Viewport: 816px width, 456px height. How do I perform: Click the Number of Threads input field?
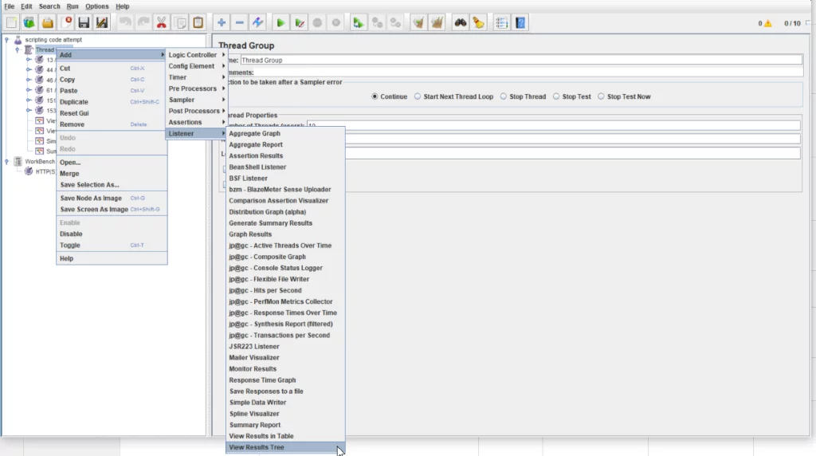[553, 125]
